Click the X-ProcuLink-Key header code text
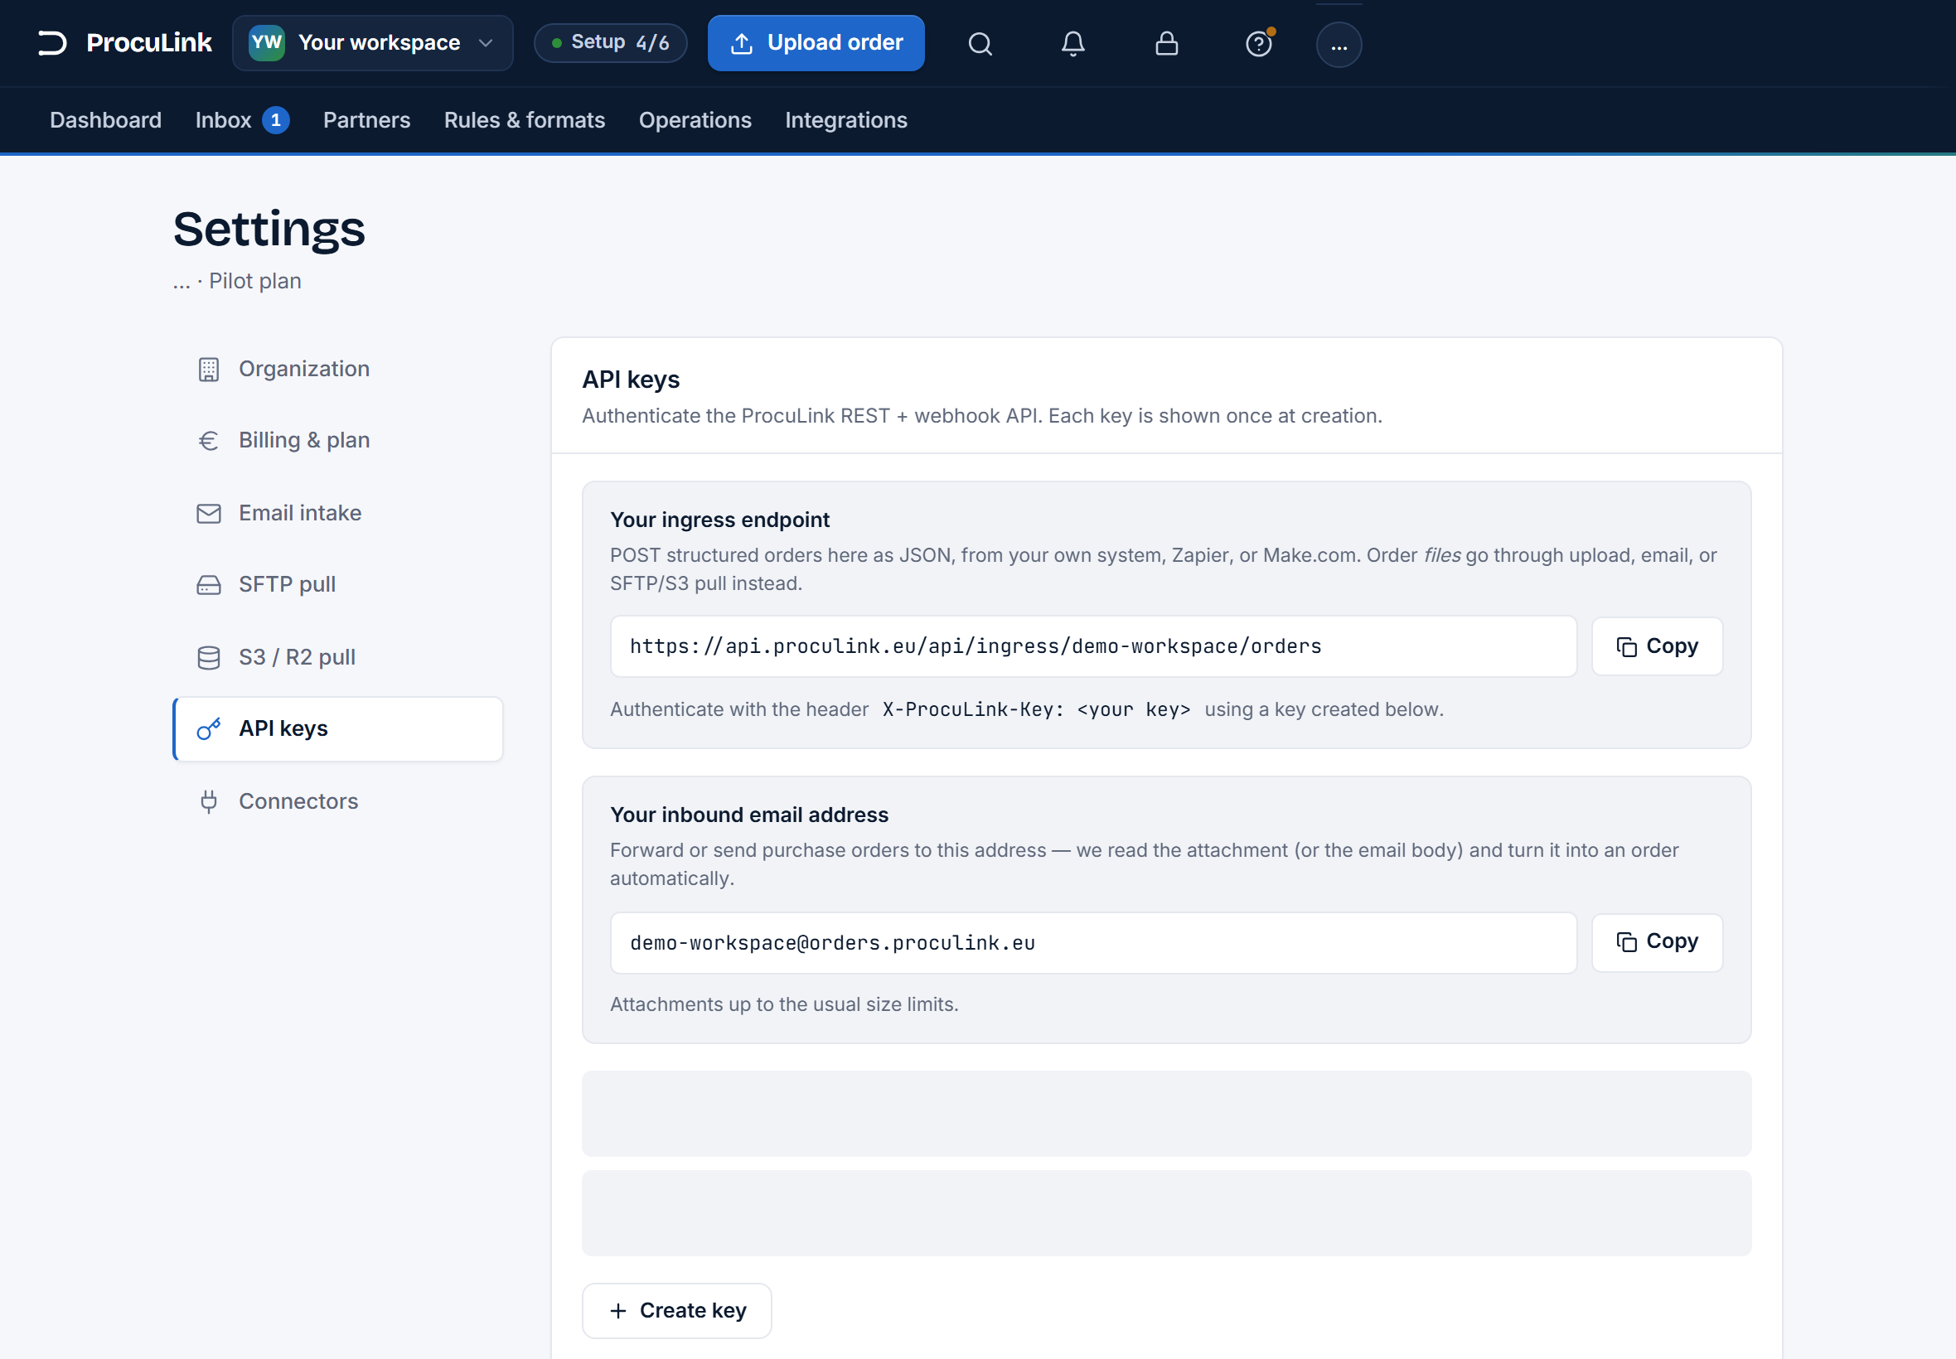The height and width of the screenshot is (1359, 1956). [1035, 709]
